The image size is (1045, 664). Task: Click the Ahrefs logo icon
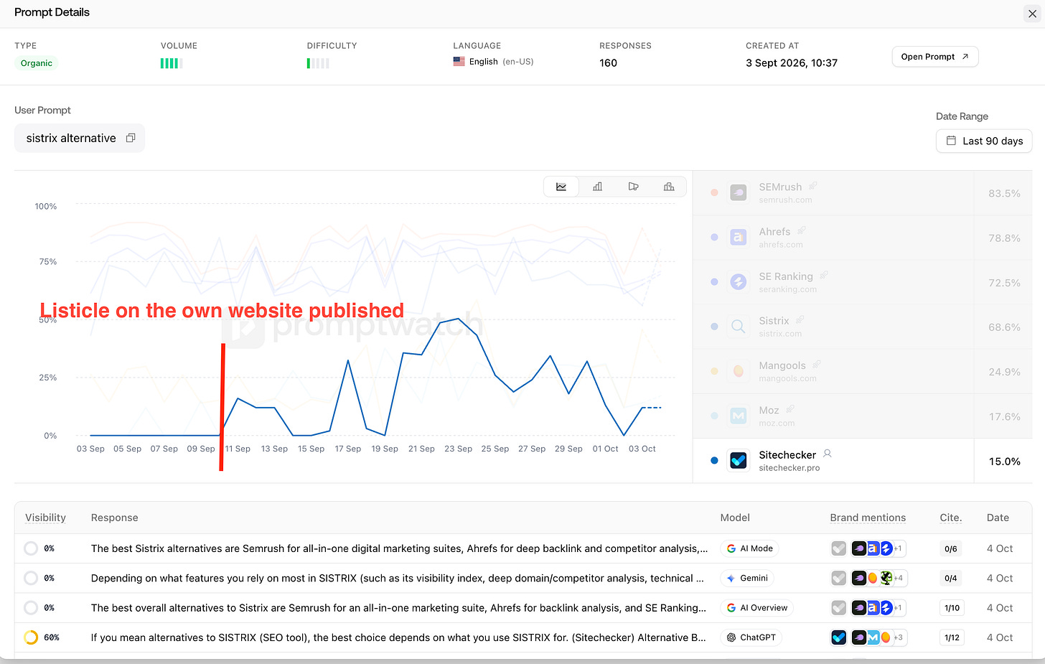tap(739, 238)
